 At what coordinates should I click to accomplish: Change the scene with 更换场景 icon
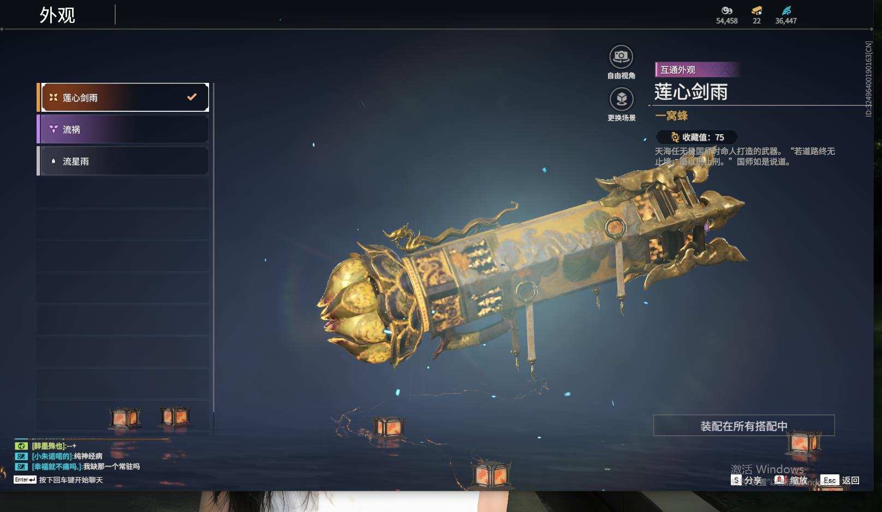[x=621, y=99]
